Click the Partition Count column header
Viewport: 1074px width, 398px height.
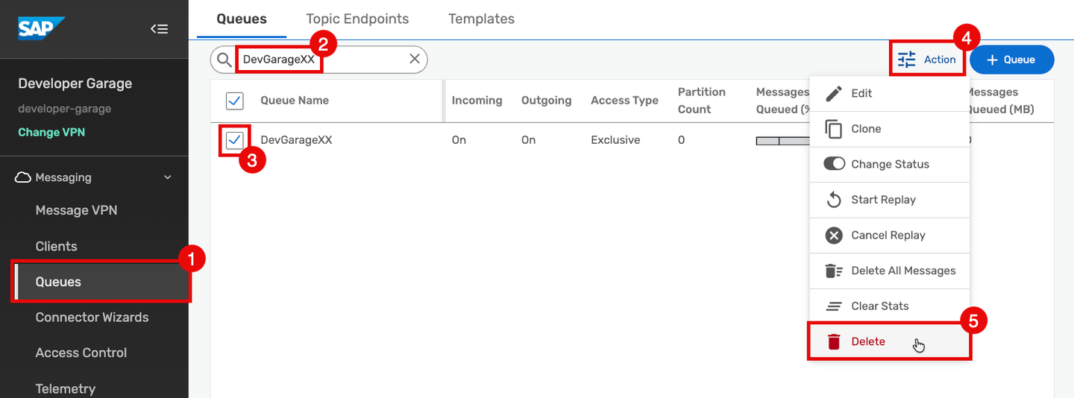[x=701, y=100]
